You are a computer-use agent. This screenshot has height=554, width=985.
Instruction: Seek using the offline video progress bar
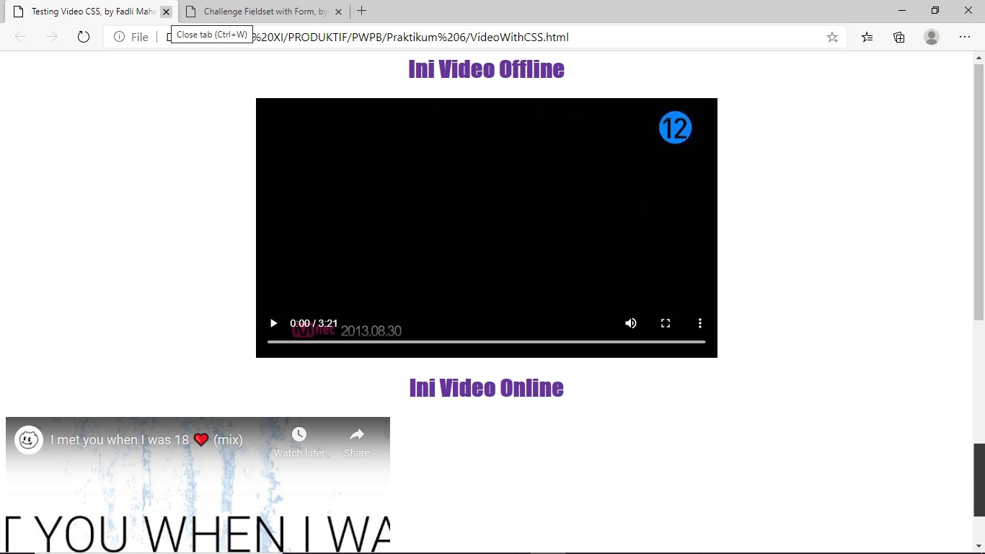point(486,343)
